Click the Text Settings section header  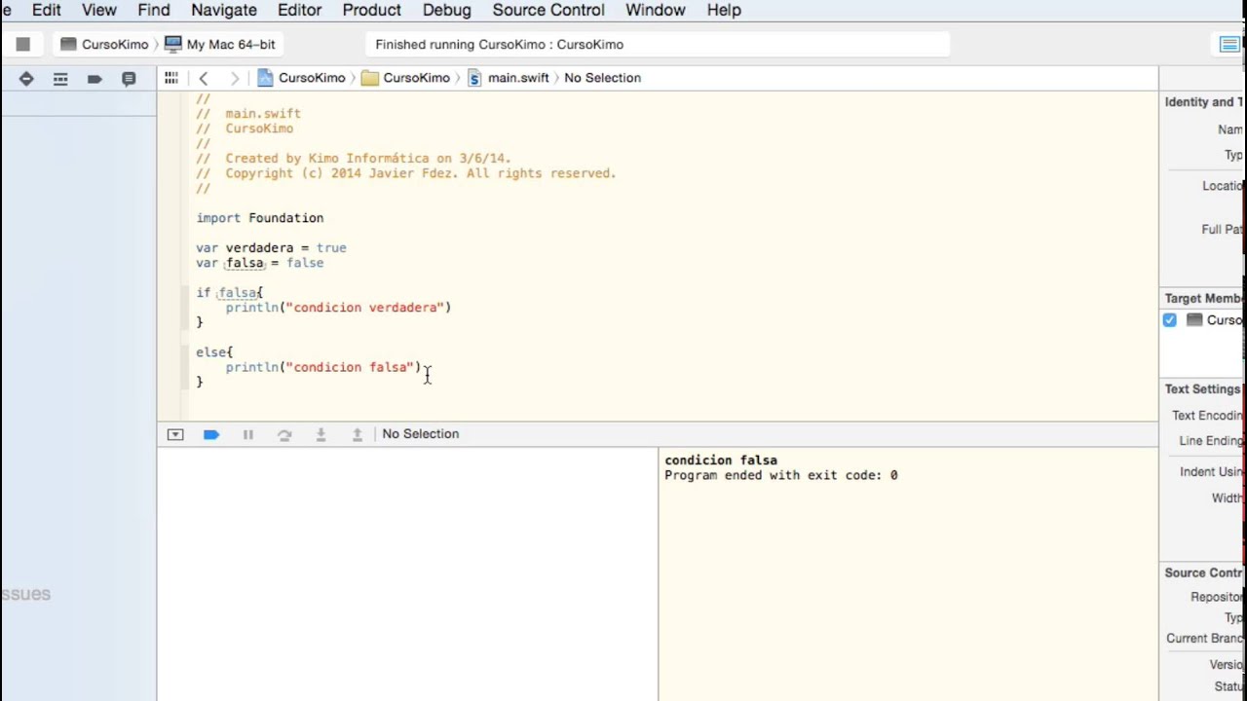[x=1203, y=389]
